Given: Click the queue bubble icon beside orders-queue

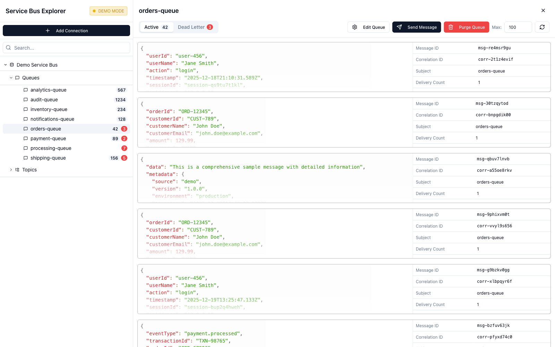Looking at the screenshot, I should (25, 129).
